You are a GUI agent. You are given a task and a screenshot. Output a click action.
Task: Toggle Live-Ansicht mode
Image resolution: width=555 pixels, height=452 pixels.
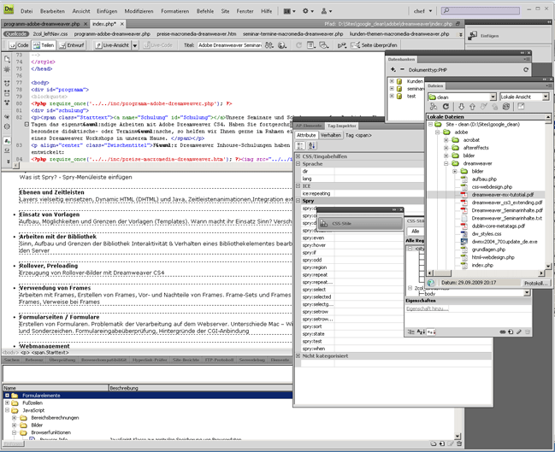(113, 45)
